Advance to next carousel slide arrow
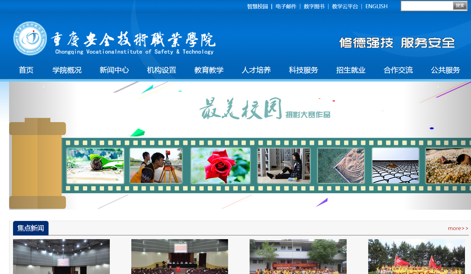The height and width of the screenshot is (274, 471). [438, 87]
